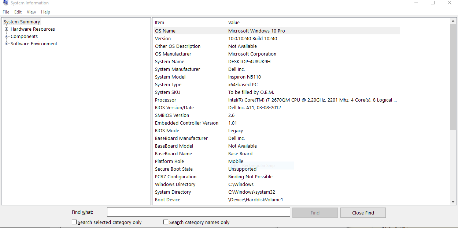Image resolution: width=458 pixels, height=228 pixels.
Task: Click the value Legacy
Action: pyautogui.click(x=236, y=131)
